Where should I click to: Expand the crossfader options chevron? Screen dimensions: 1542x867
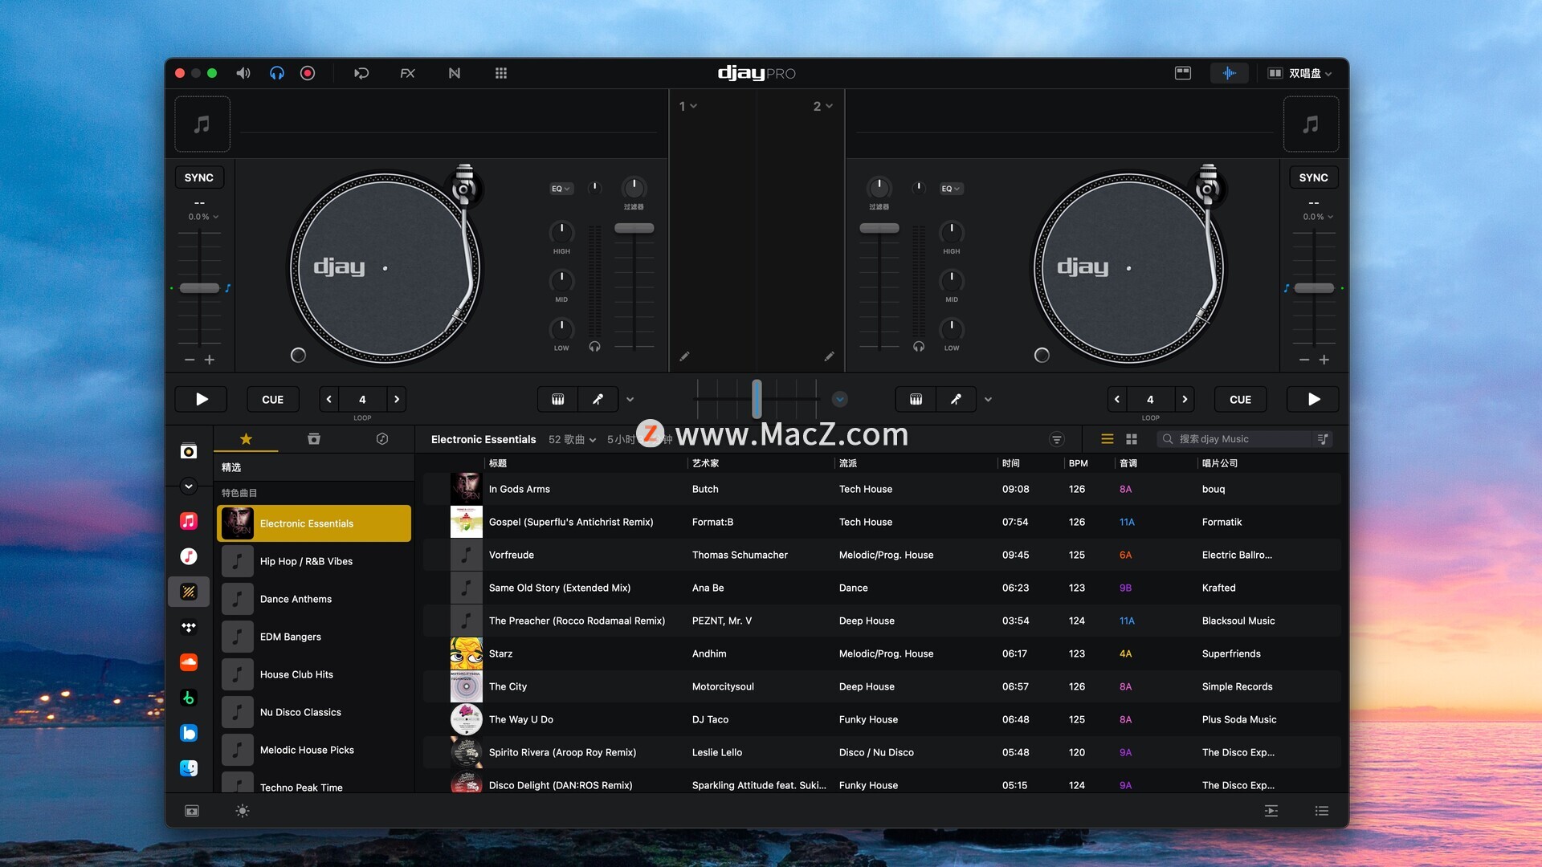point(840,399)
